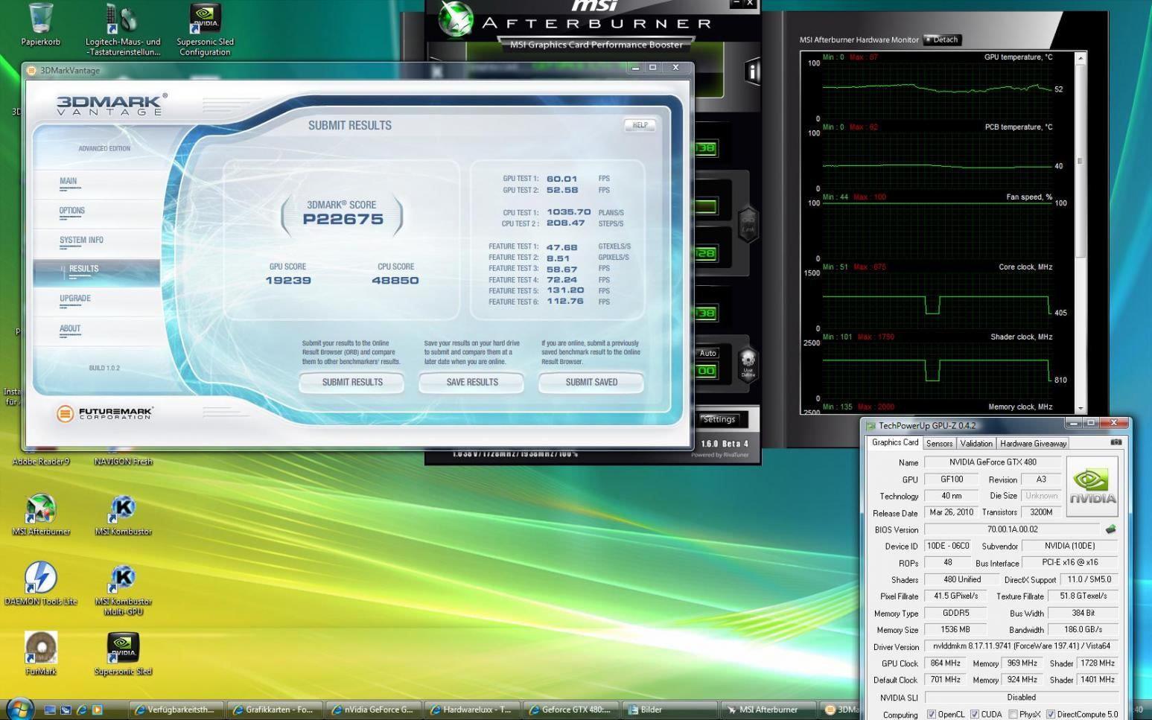Switch to nVidia GeForce G... taskbar window
1152x720 pixels.
click(373, 710)
